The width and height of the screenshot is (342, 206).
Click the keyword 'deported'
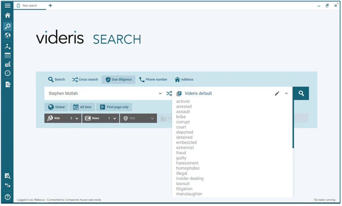point(185,132)
